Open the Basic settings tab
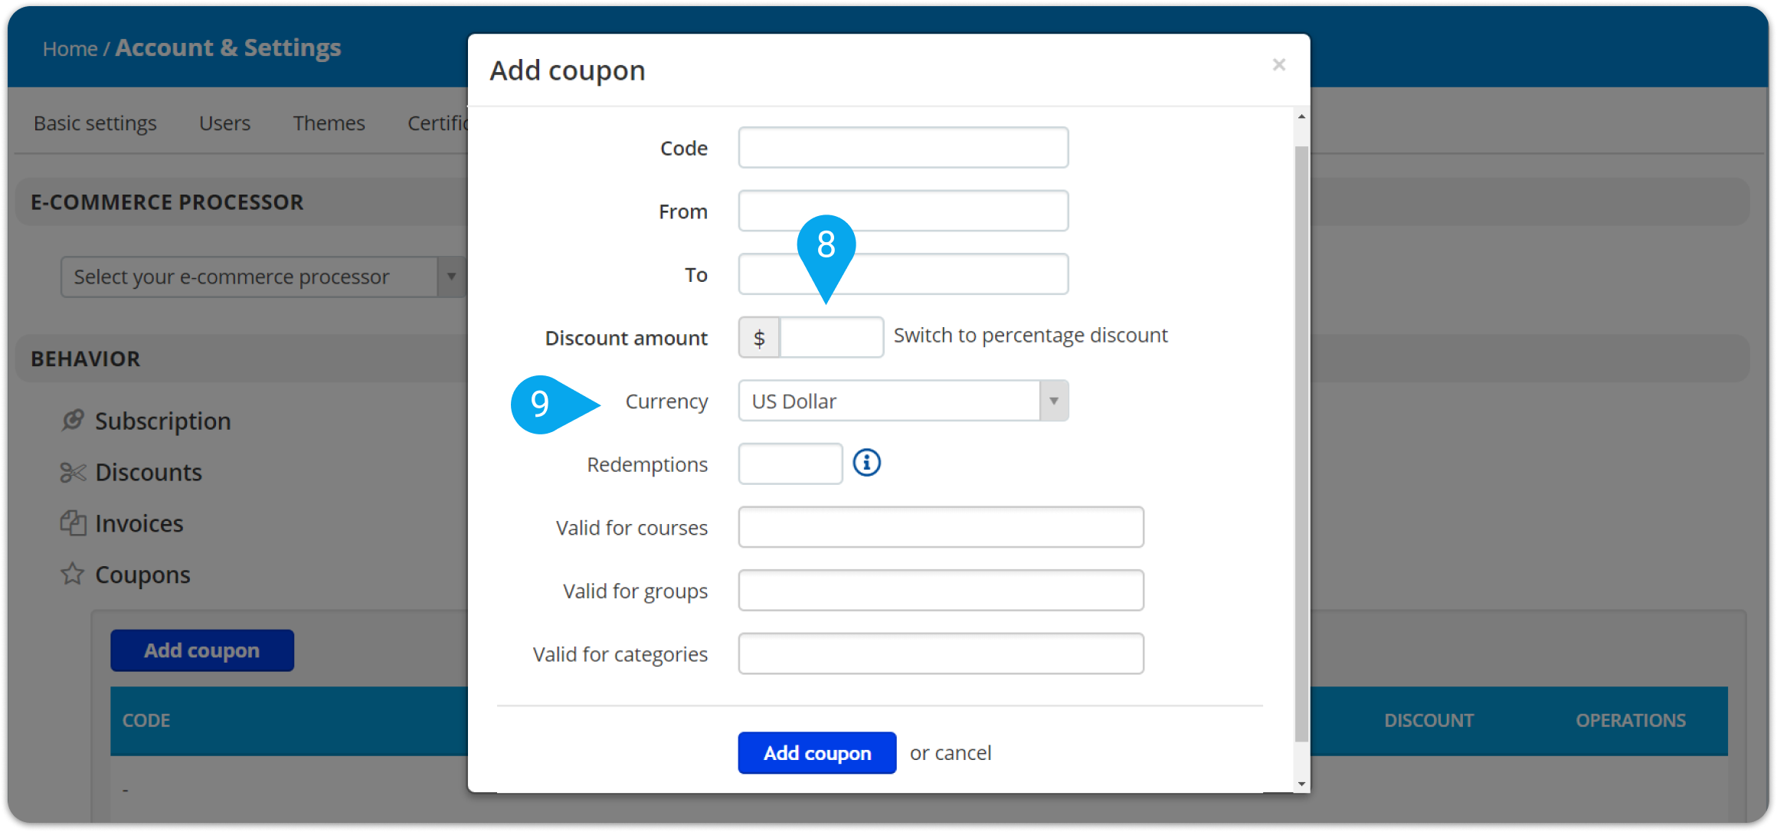The image size is (1777, 832). 95,123
